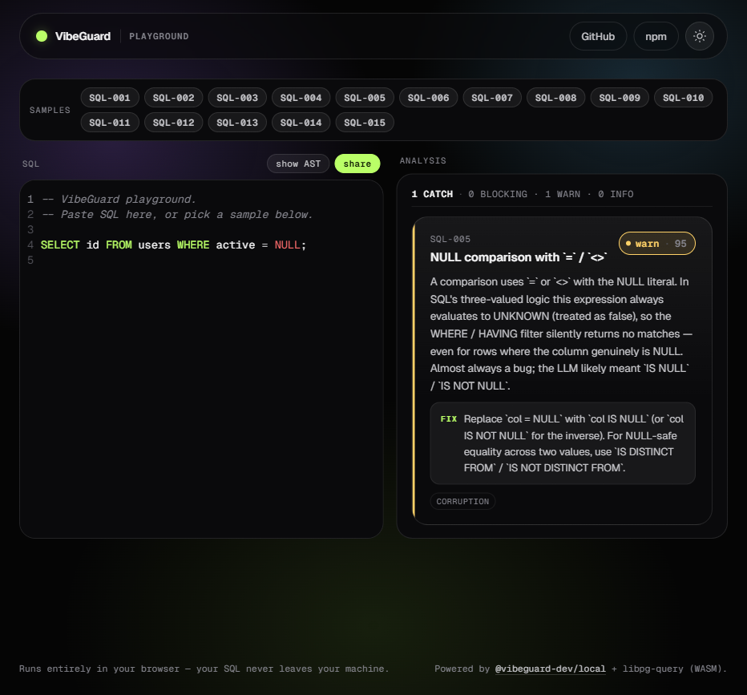Click the green VibeGuard logo dot
The width and height of the screenshot is (747, 695).
point(42,36)
